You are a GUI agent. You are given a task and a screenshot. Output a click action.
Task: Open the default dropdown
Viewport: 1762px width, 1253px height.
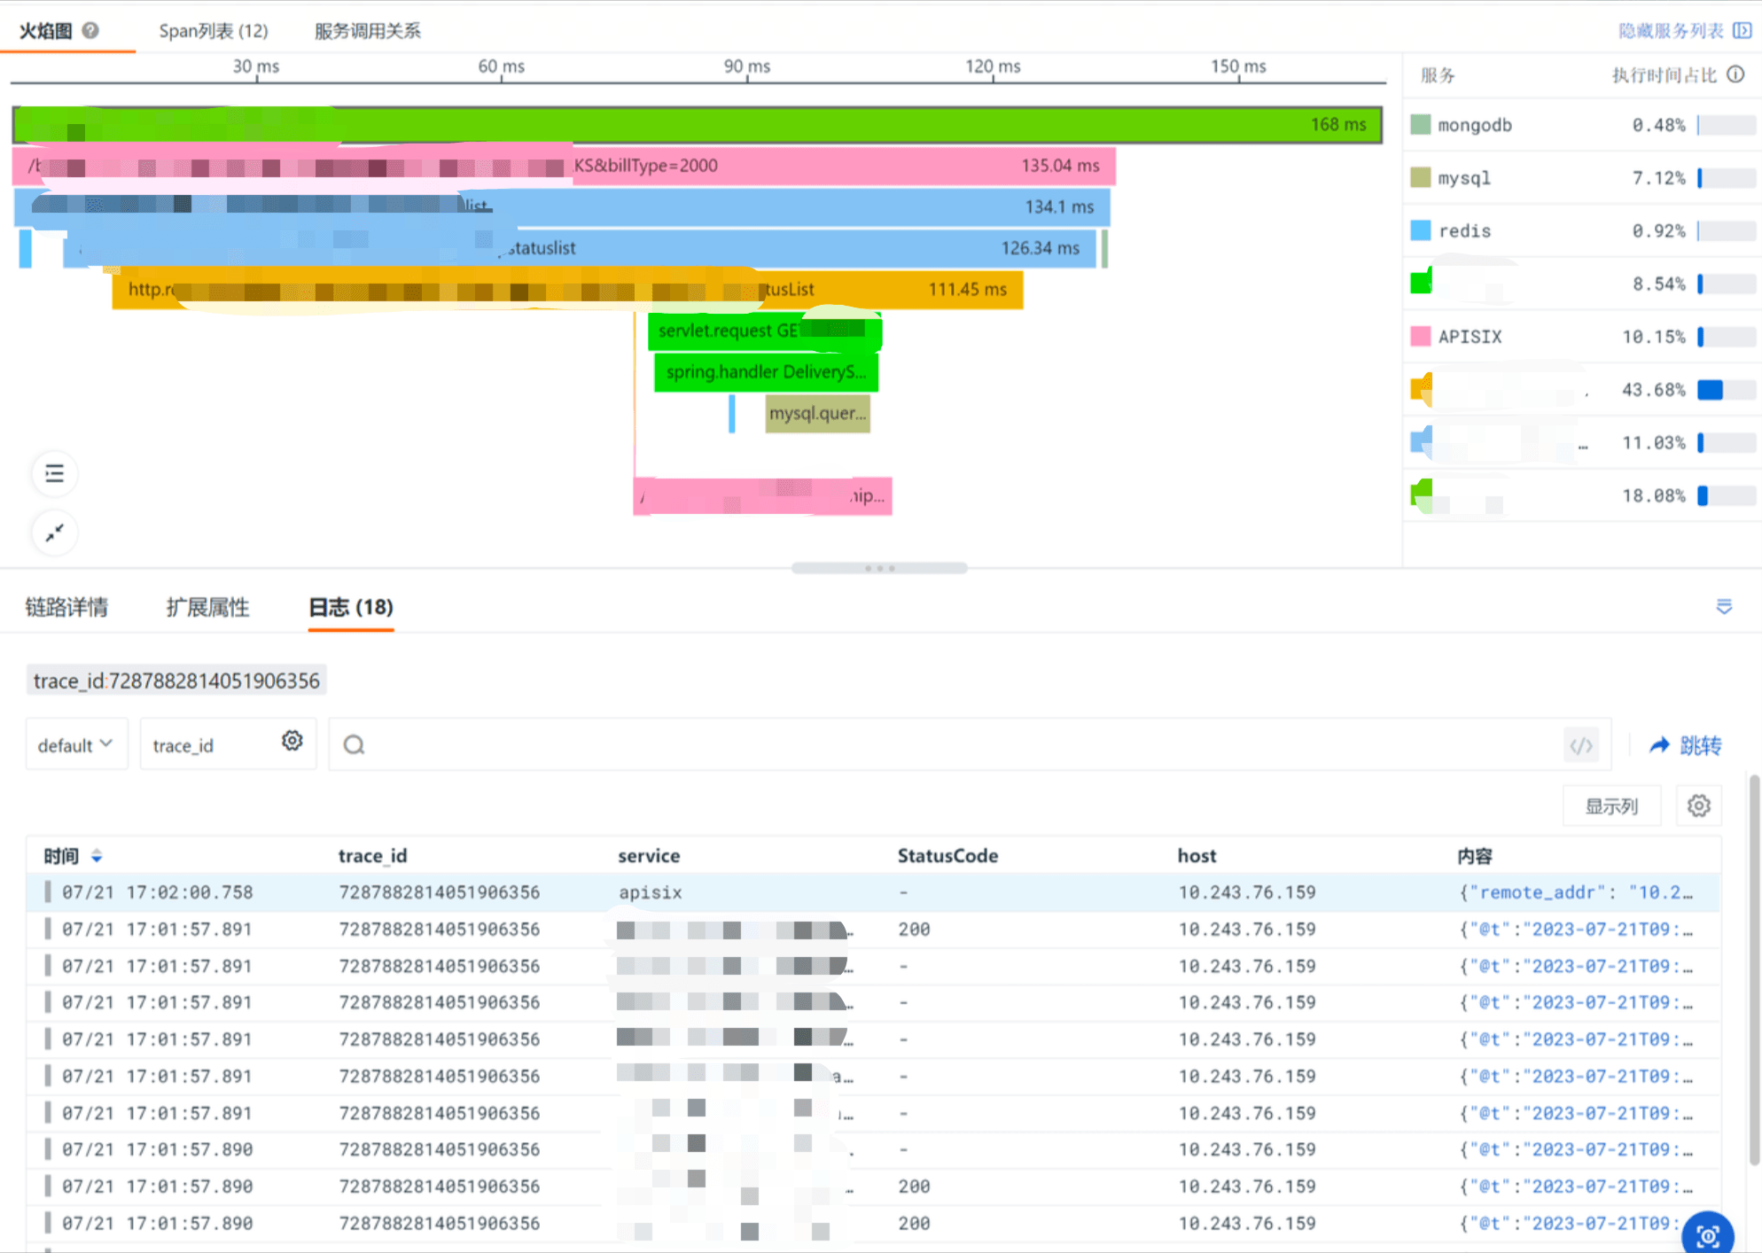[x=76, y=744]
